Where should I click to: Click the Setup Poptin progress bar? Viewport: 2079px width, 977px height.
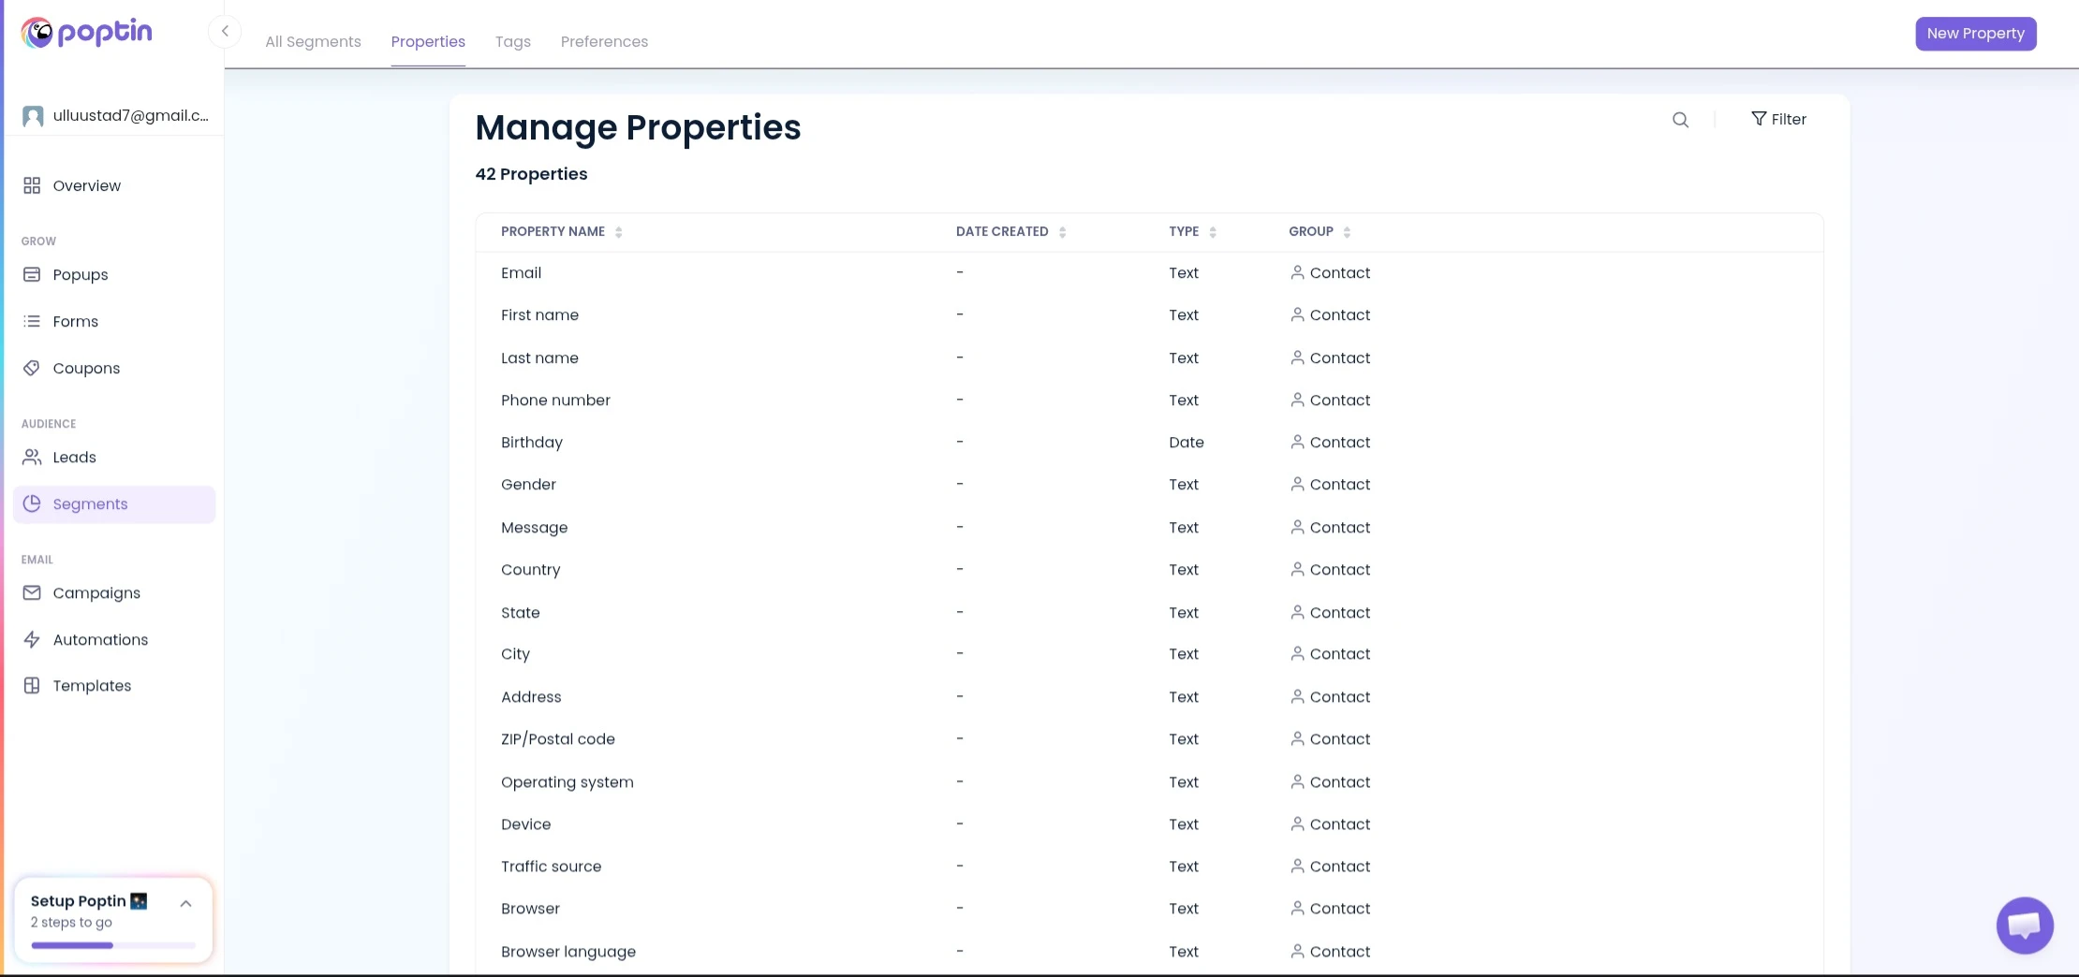click(x=113, y=945)
